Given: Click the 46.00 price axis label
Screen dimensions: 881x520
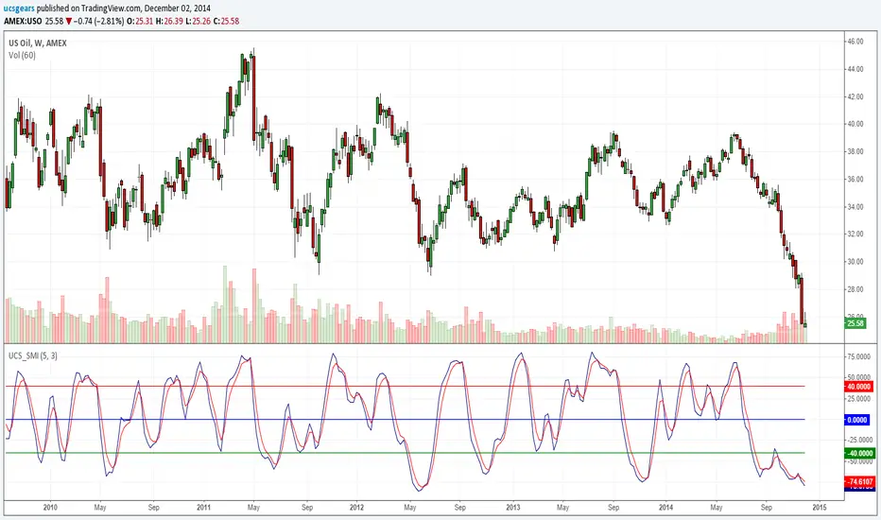Looking at the screenshot, I should (855, 42).
